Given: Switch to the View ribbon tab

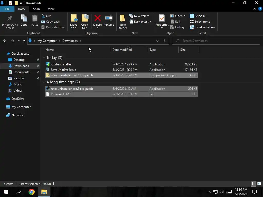Looking at the screenshot, I should coord(51,9).
